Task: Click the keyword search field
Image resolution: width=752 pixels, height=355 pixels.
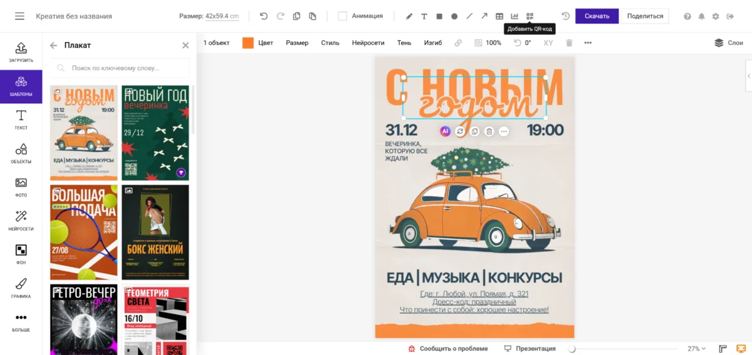Action: (x=120, y=68)
